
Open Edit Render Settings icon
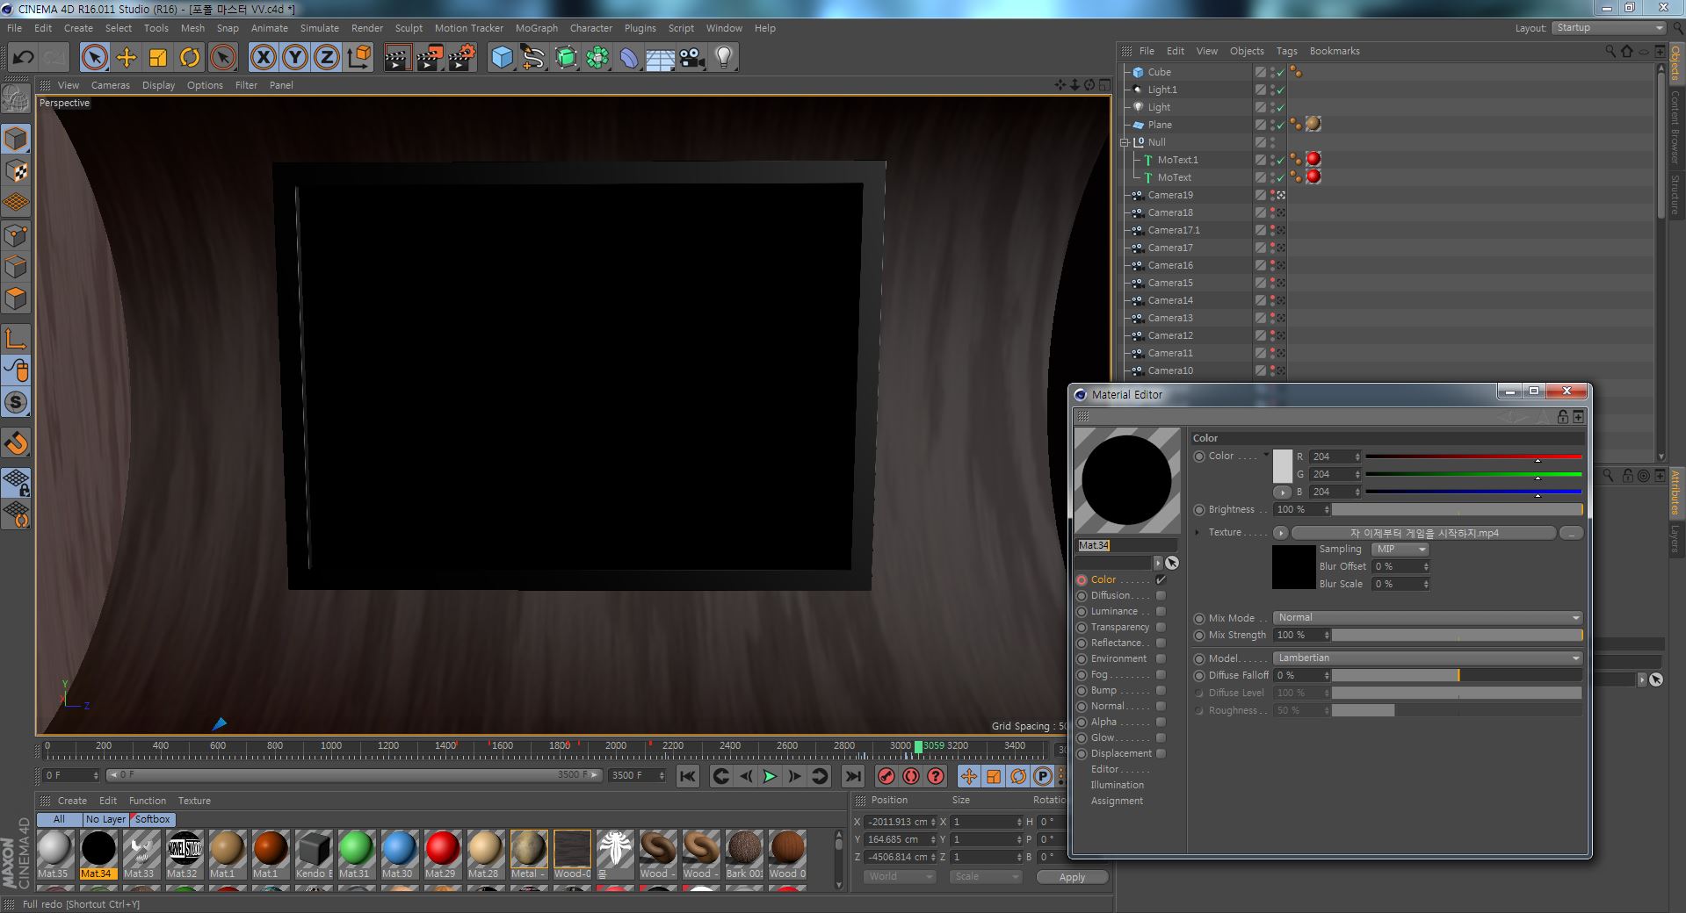point(462,58)
